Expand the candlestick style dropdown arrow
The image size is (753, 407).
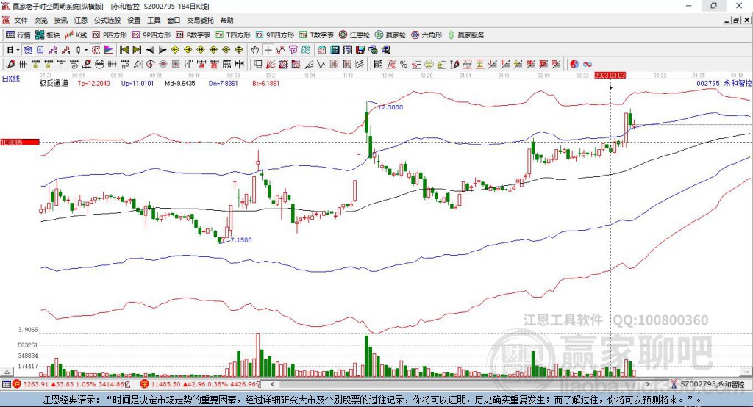pyautogui.click(x=86, y=50)
